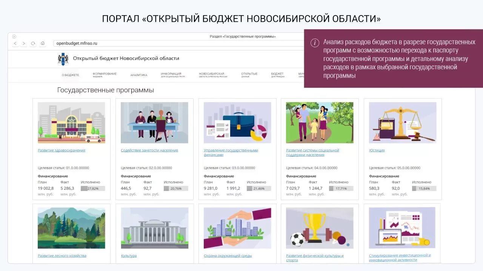Open «Стимулирование инвестиционной и инновационной активности» link
This screenshot has width=483, height=271.
400,257
